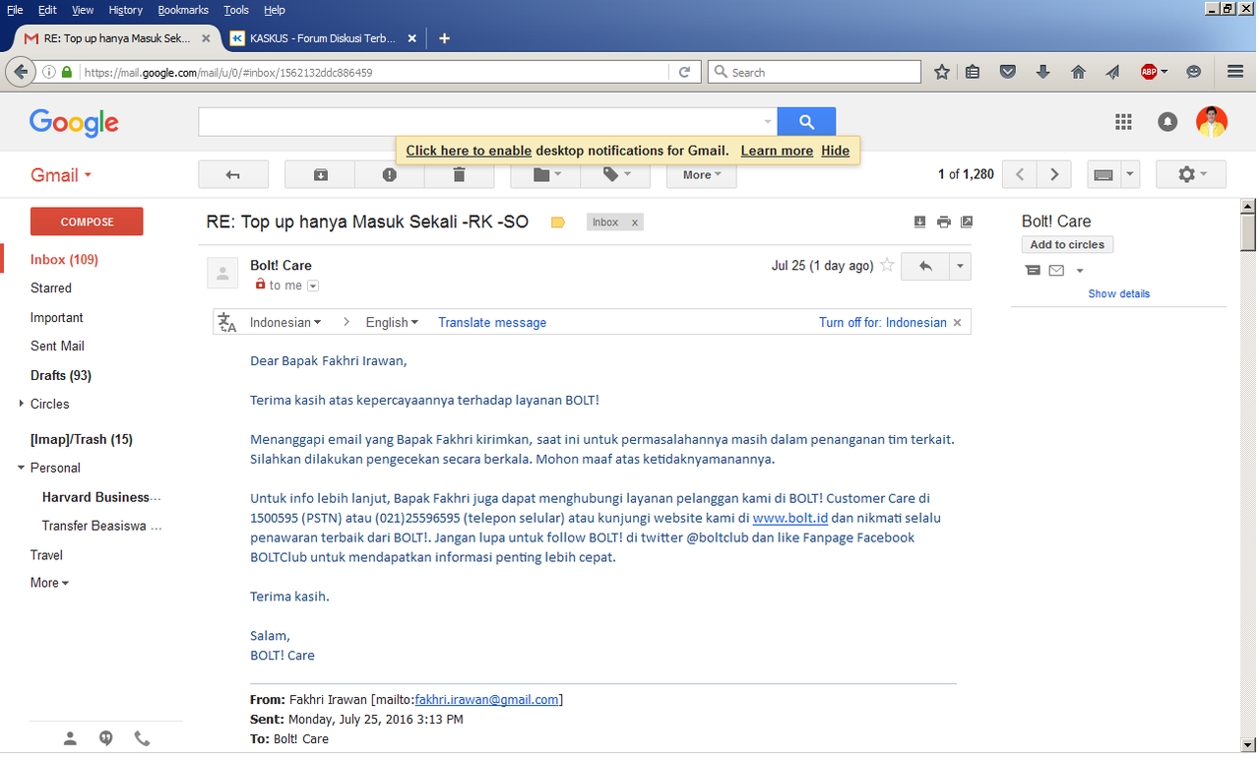Screen dimensions: 1260x760
Task: Open the contacts person icon
Action: 70,738
